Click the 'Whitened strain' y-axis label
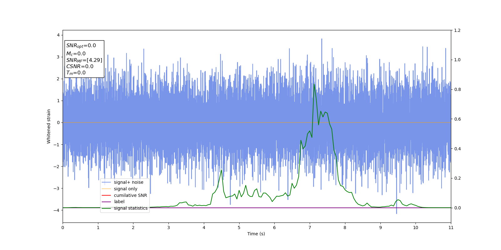This screenshot has width=501, height=250. [49, 126]
